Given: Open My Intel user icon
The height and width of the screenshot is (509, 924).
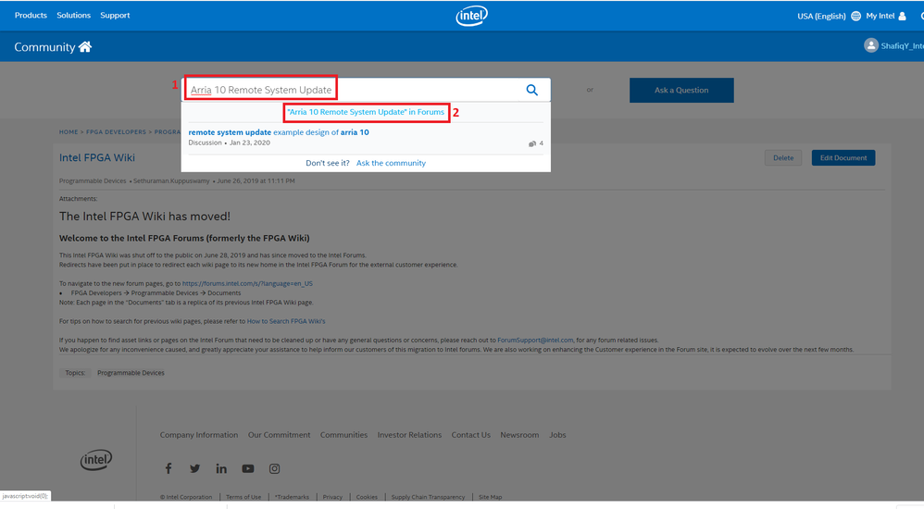Looking at the screenshot, I should [x=902, y=16].
